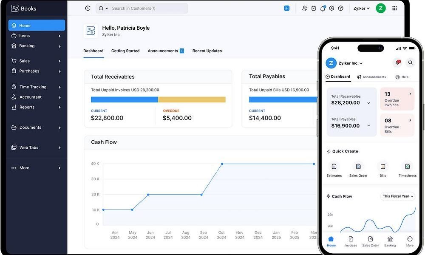Screen dimensions: 425x255
Task: Click Overdue receivables amount $5,400.00
Action: pos(177,118)
